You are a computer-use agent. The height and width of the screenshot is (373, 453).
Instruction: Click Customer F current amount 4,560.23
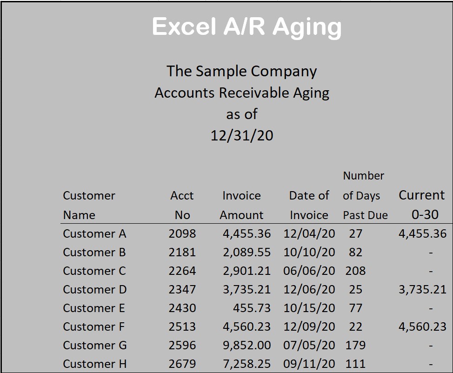click(x=422, y=326)
